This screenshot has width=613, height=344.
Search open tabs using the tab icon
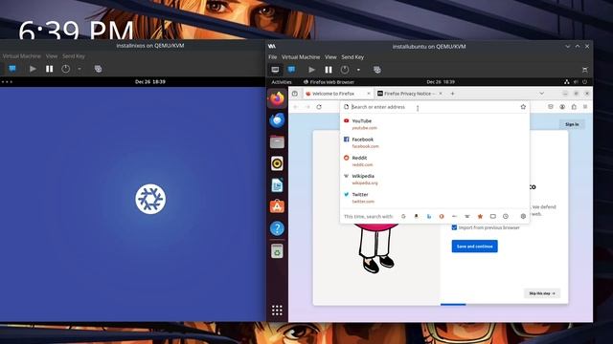coord(493,216)
